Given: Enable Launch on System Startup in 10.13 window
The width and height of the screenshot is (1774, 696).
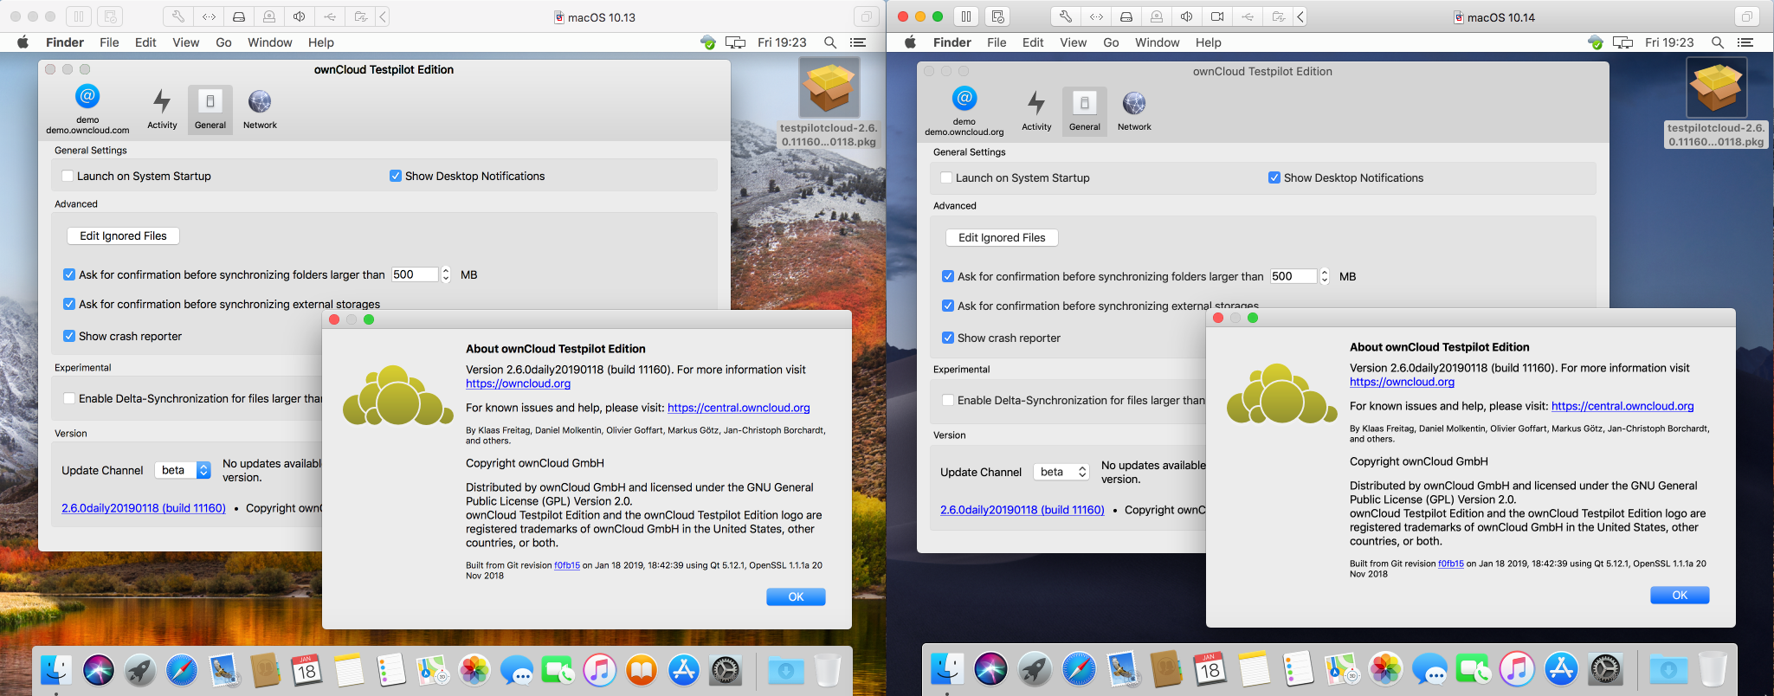Looking at the screenshot, I should coord(68,176).
